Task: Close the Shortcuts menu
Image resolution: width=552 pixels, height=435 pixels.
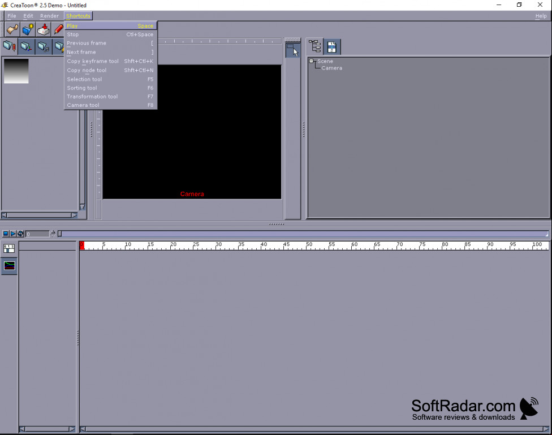Action: pyautogui.click(x=78, y=16)
